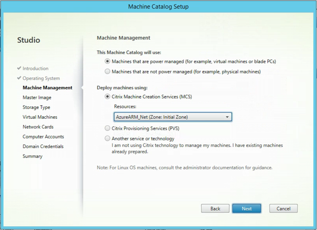Open the Summary step
This screenshot has height=230, width=317.
[x=33, y=156]
